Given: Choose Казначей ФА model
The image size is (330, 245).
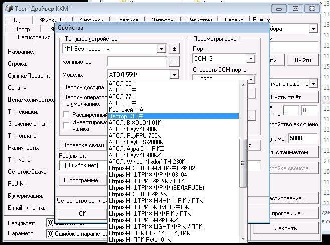Looking at the screenshot, I should point(174,110).
